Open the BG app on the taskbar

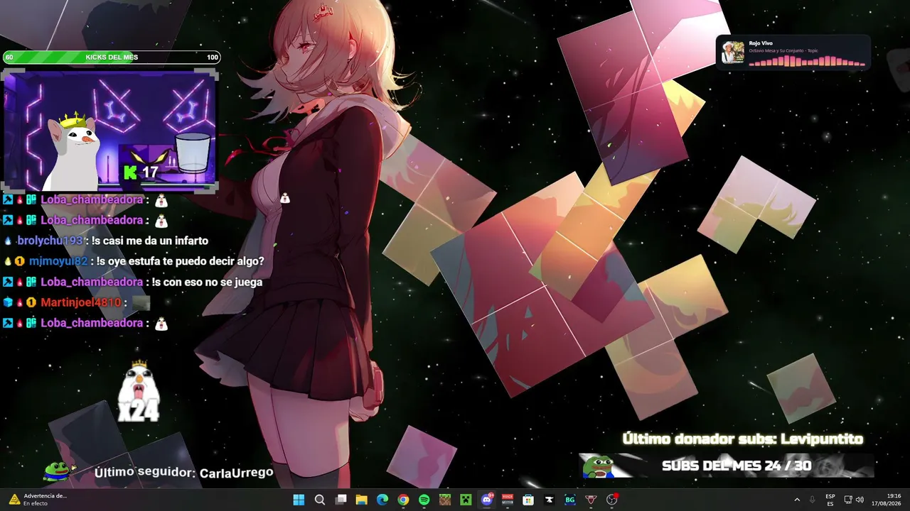point(570,500)
